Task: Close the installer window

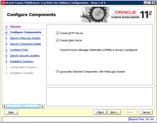Action: [x=154, y=3]
